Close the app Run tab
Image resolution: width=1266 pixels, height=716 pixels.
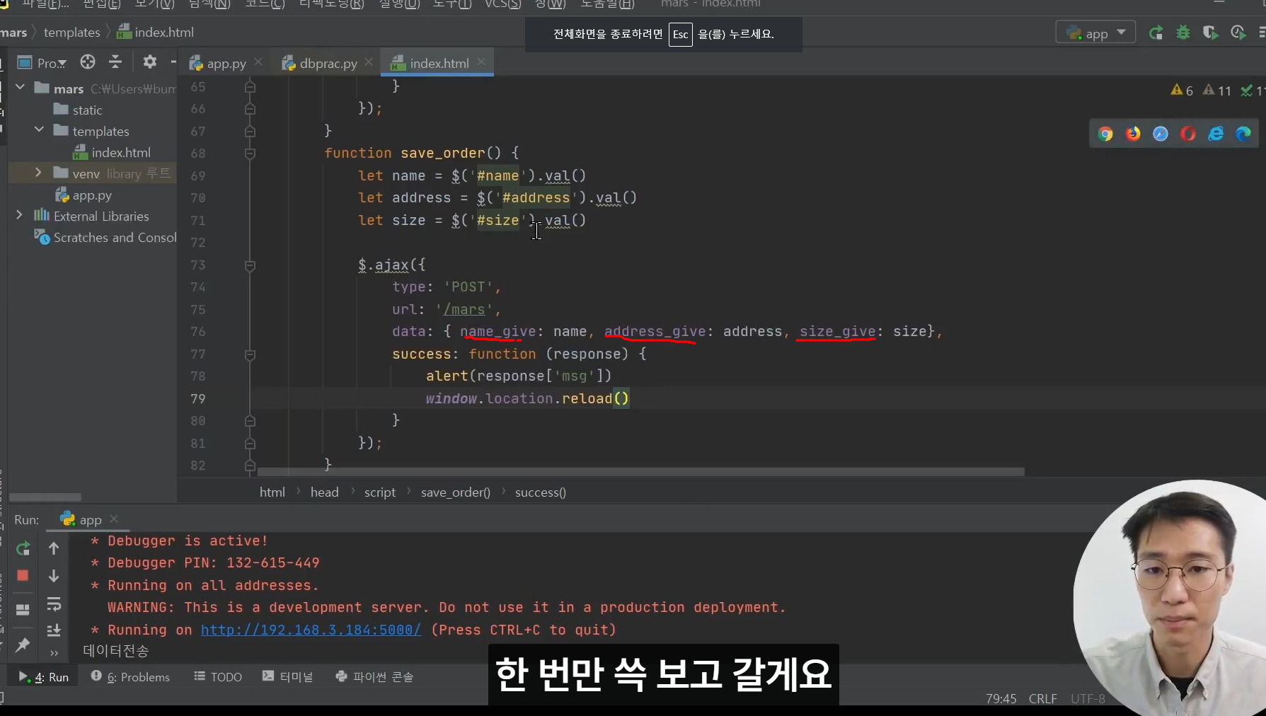coord(114,519)
